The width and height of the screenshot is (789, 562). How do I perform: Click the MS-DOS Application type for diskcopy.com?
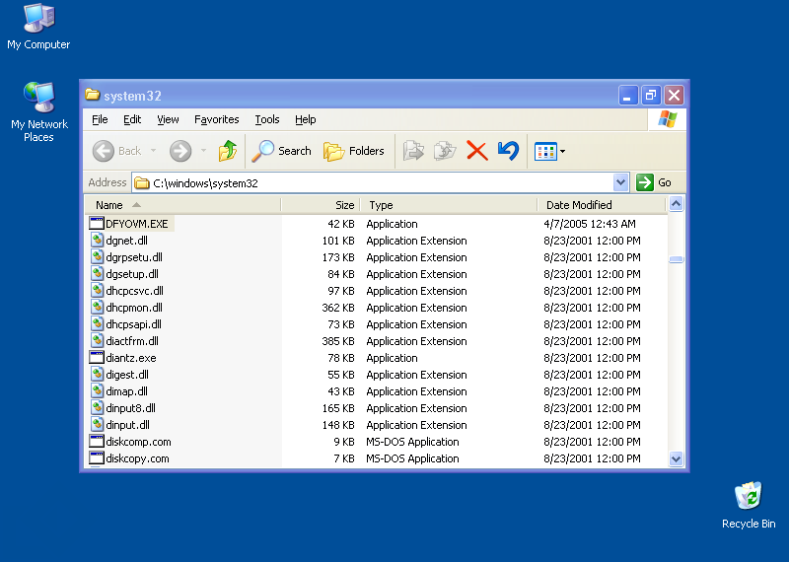tap(412, 458)
